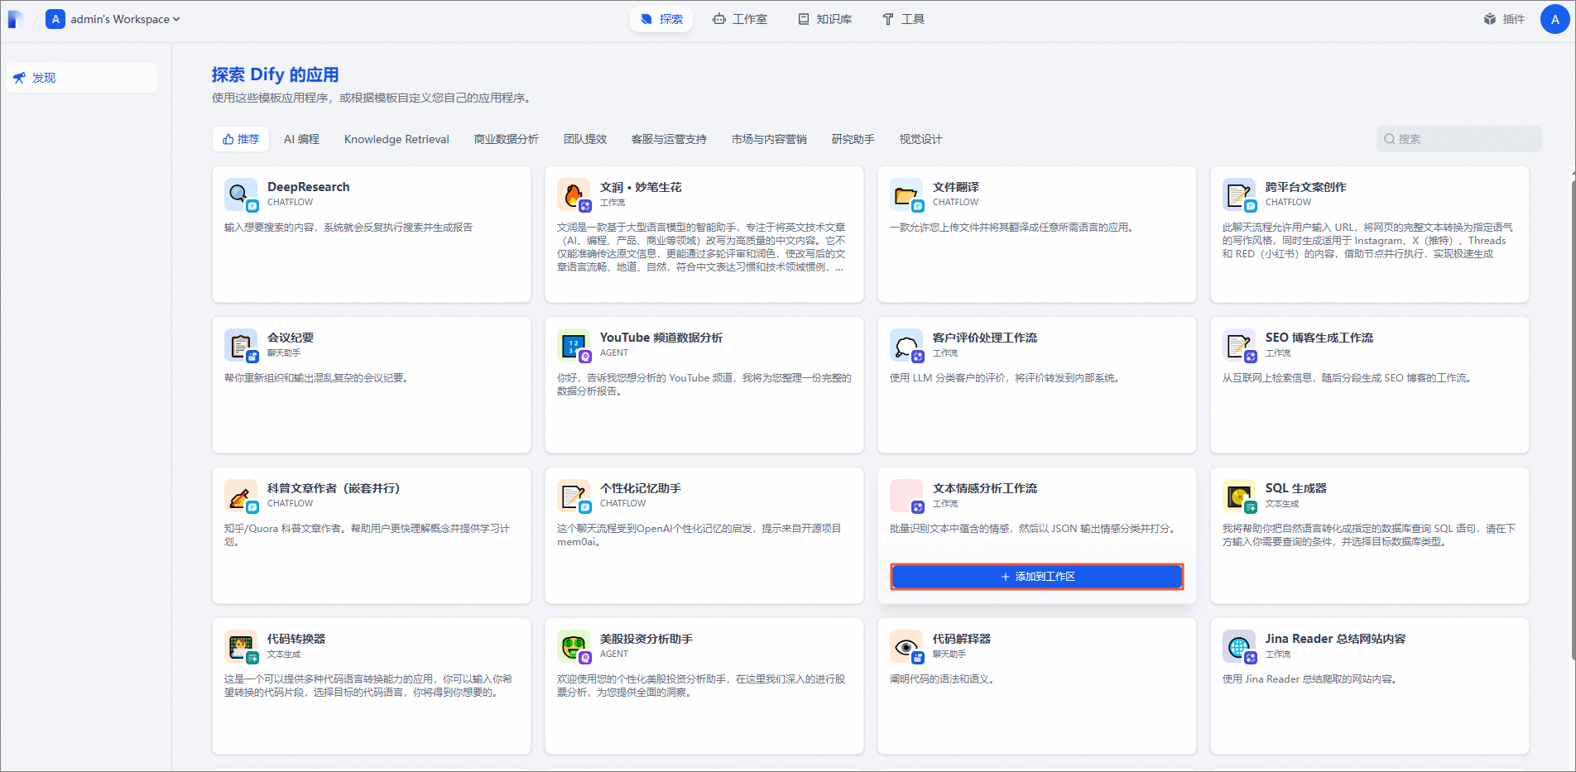
Task: Click the DeepResearch card title
Action: pyautogui.click(x=308, y=187)
